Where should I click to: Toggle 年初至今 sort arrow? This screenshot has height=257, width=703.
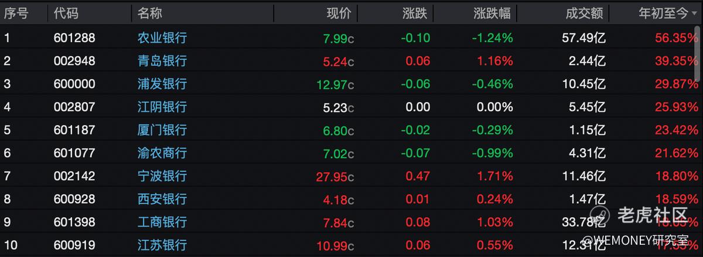pos(694,13)
